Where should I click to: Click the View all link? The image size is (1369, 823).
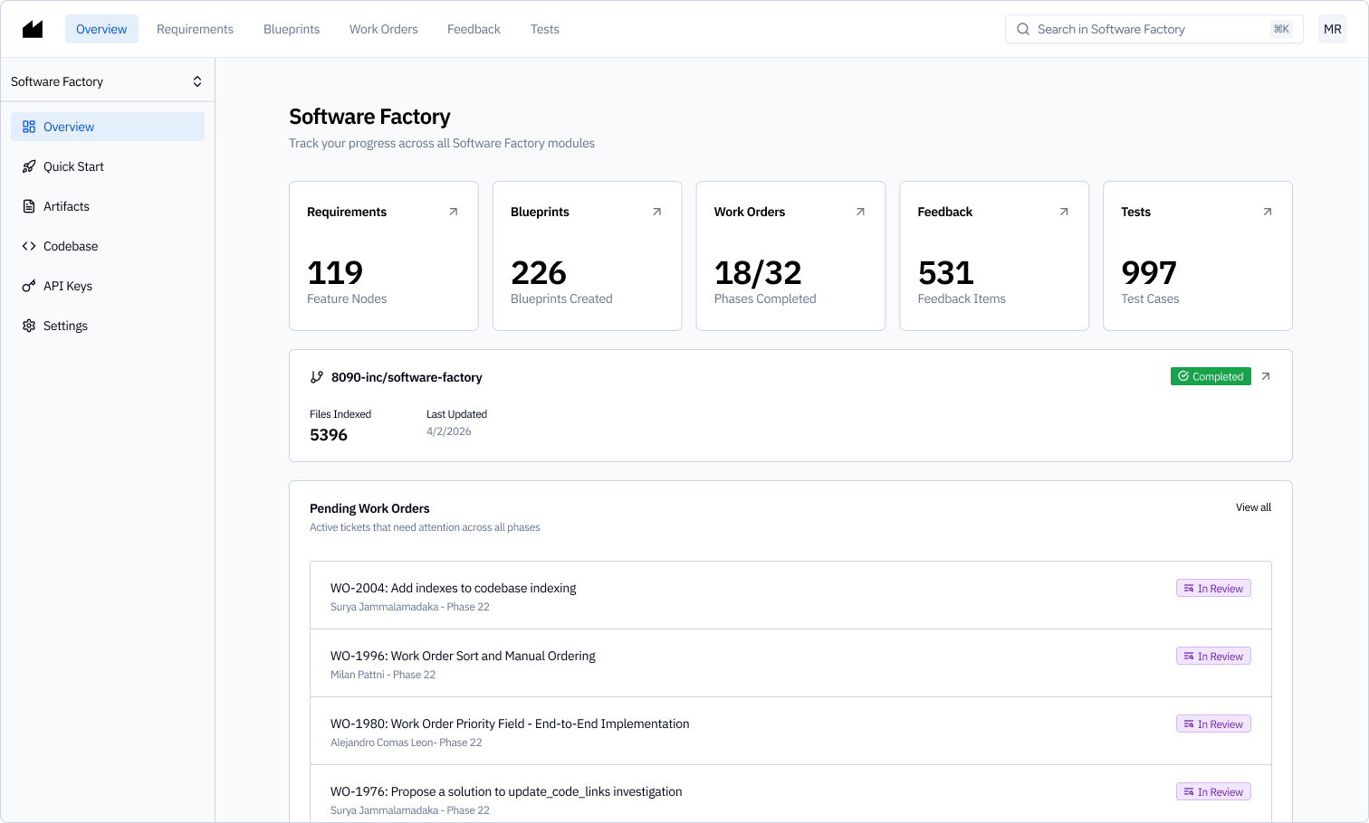point(1252,507)
